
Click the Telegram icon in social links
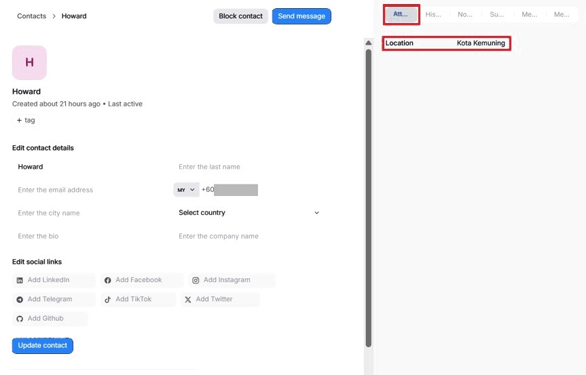point(20,299)
